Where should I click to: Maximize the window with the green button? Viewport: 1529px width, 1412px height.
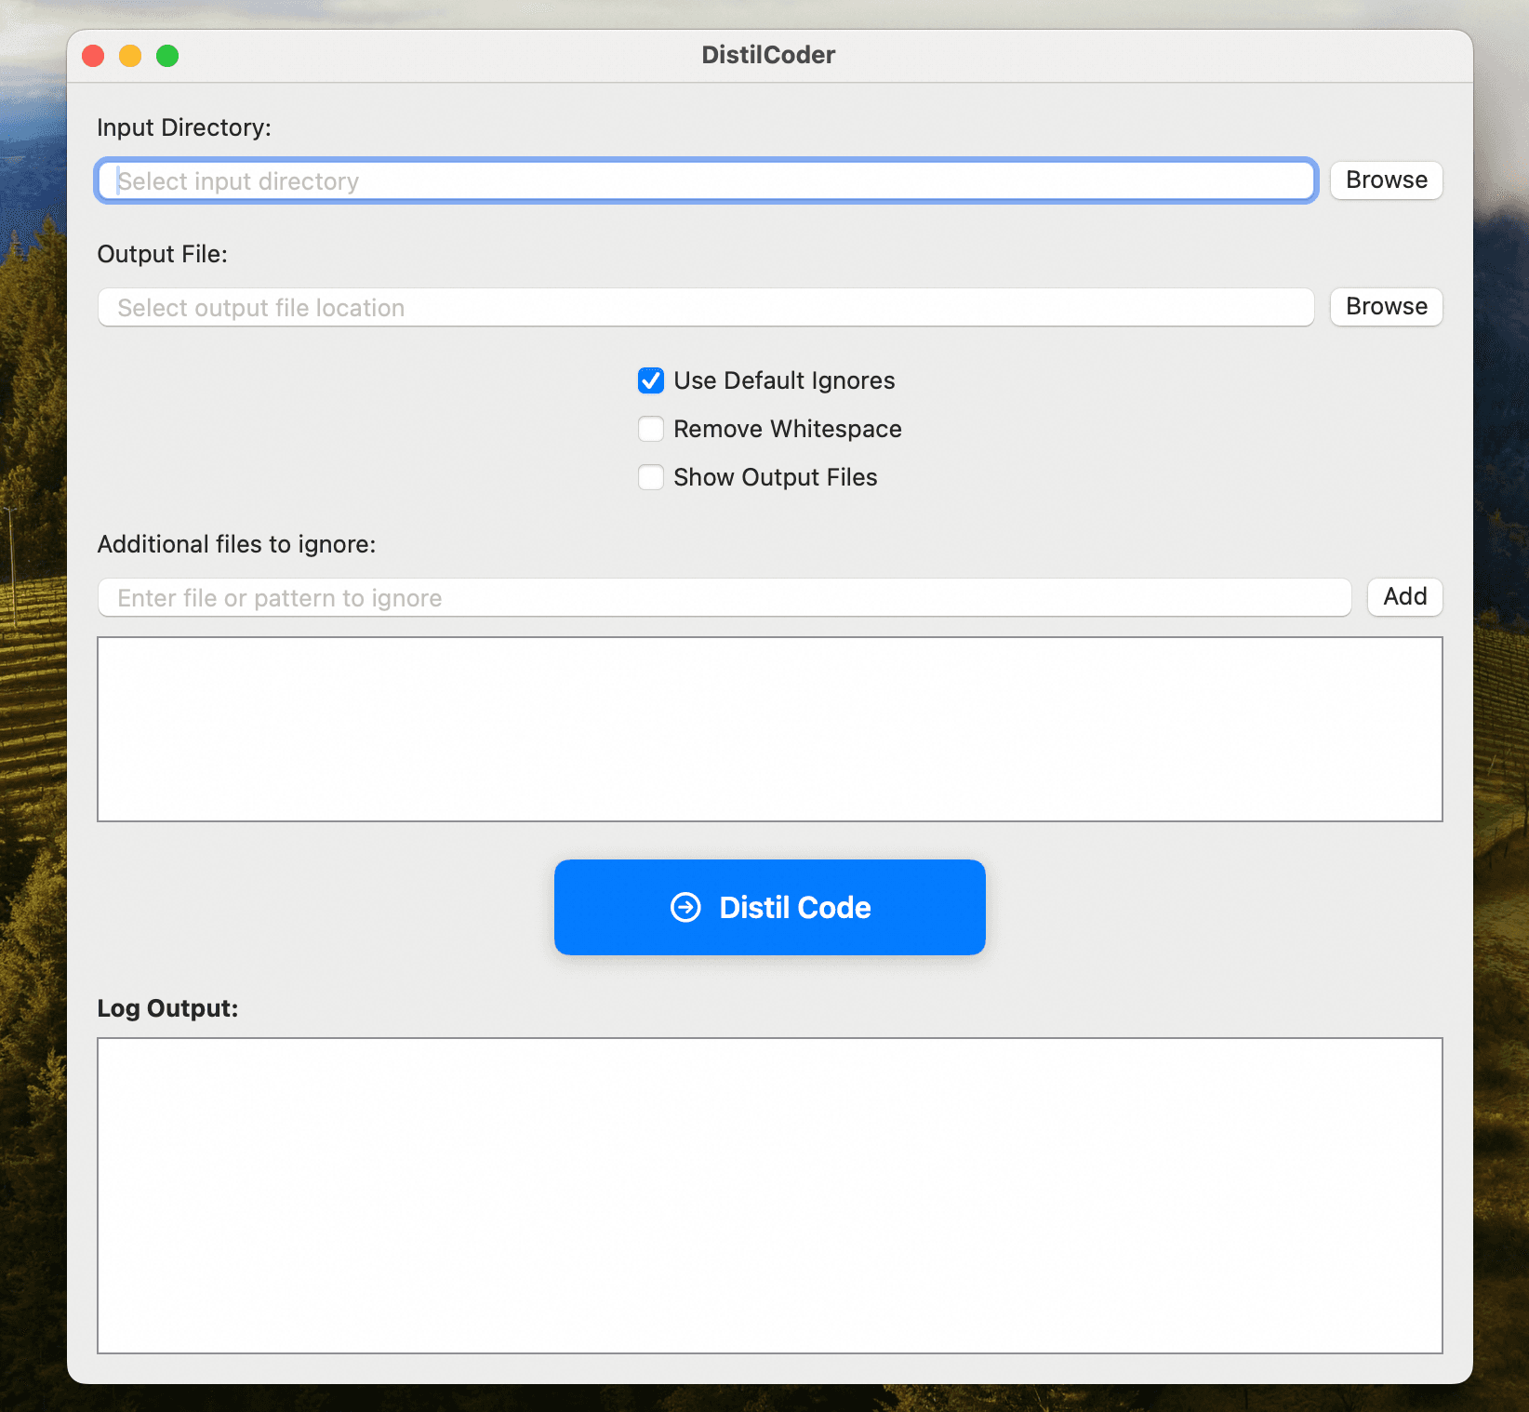click(167, 56)
